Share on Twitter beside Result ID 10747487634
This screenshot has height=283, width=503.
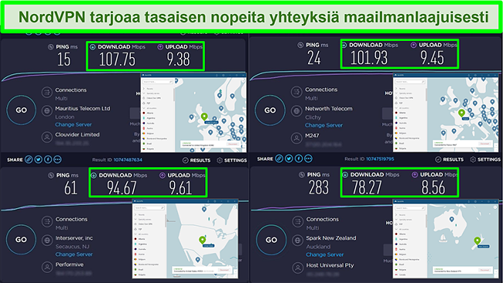[38, 159]
